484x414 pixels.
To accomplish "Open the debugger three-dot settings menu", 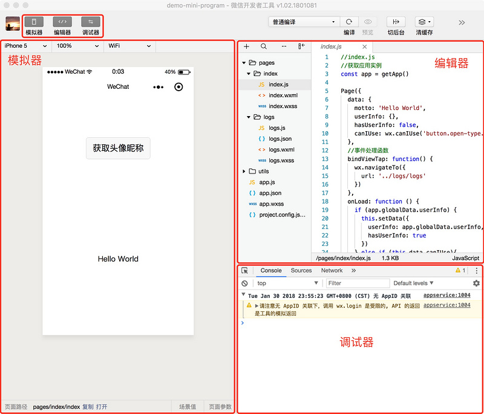I will tap(476, 271).
